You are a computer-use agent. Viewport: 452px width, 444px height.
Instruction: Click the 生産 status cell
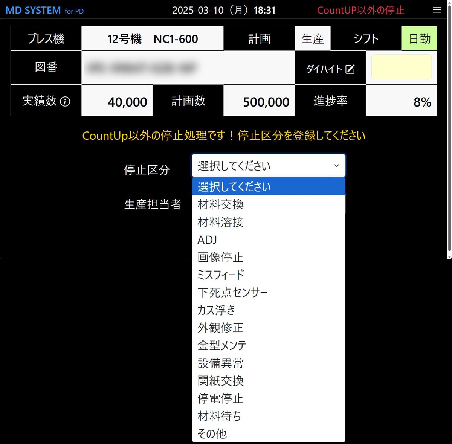coord(313,38)
